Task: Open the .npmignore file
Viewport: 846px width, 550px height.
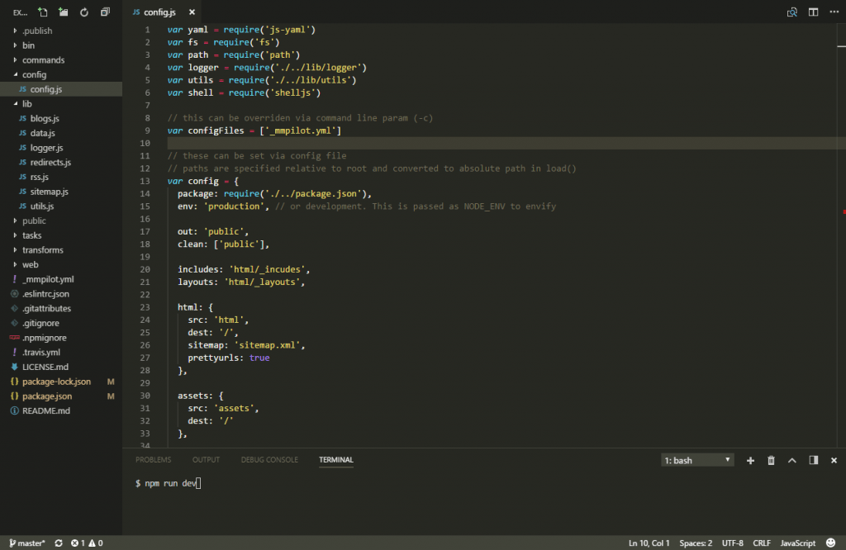Action: [61, 338]
